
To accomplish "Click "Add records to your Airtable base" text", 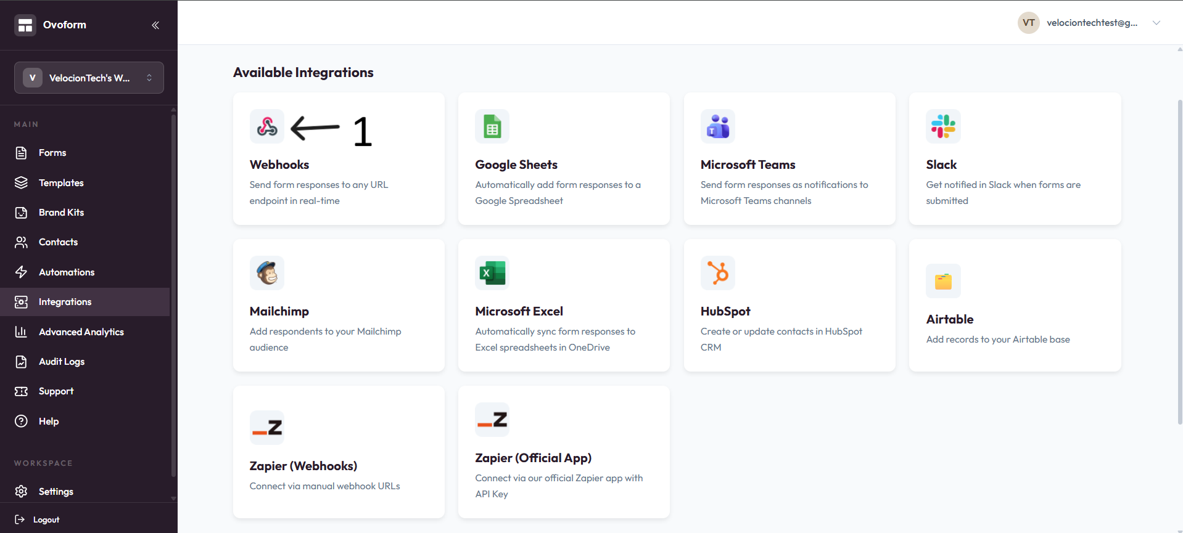I will click(x=998, y=340).
